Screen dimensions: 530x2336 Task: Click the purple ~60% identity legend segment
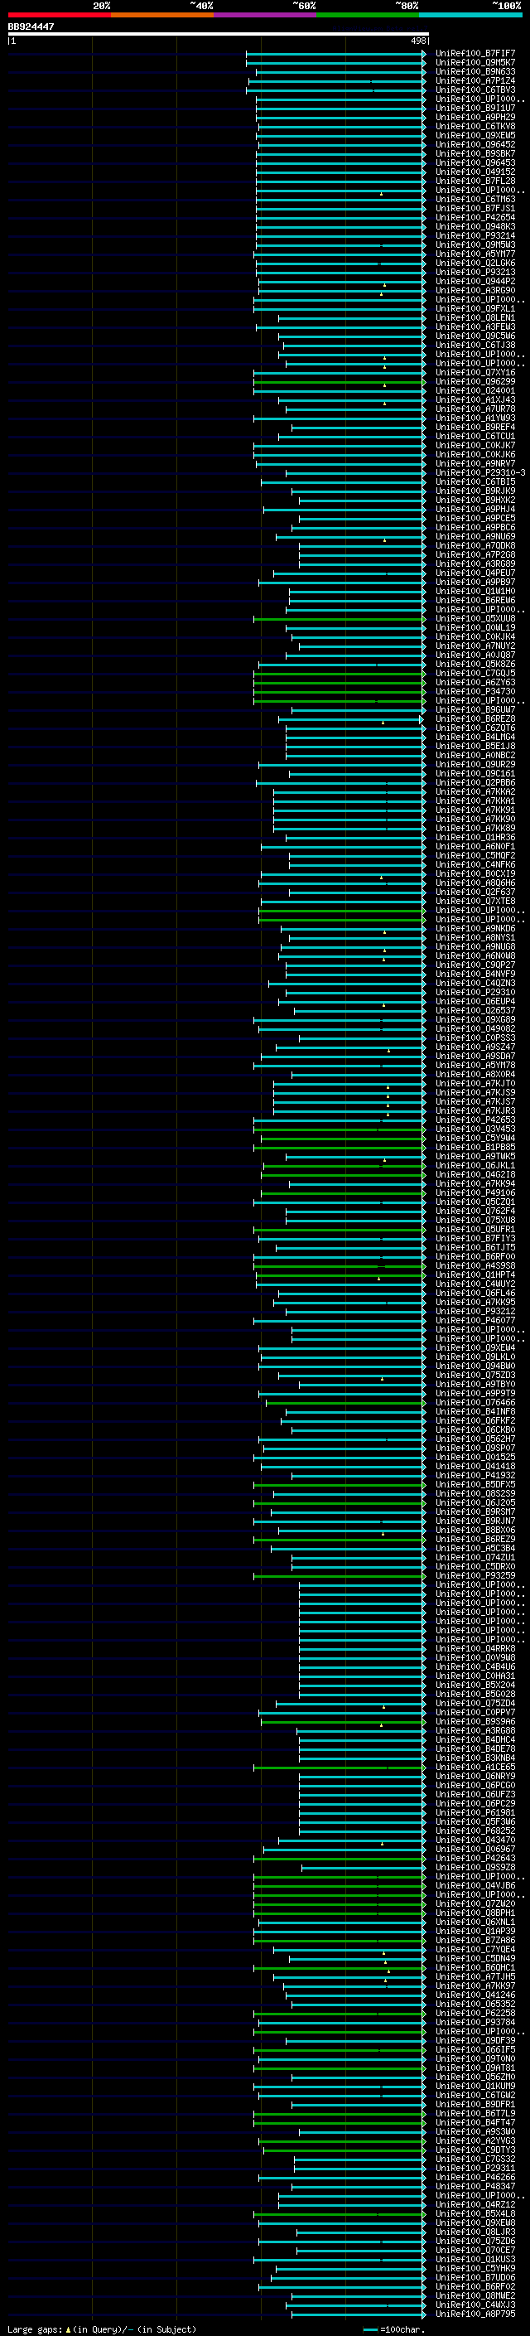click(x=266, y=15)
